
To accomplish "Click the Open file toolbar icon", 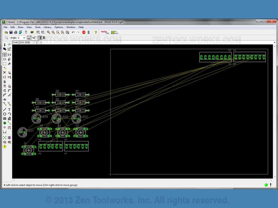I will 6,32.
